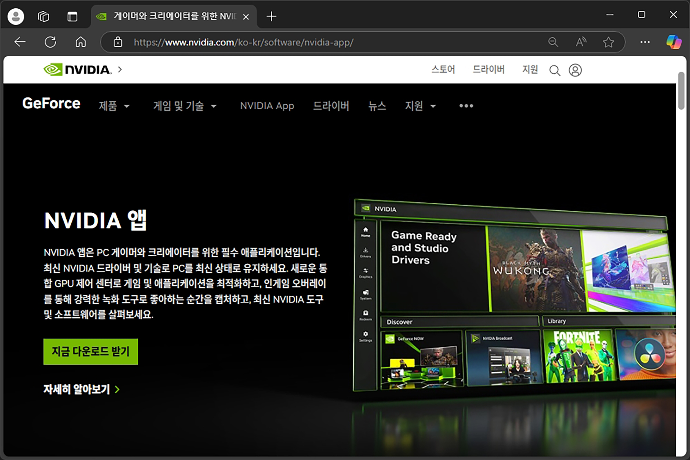Image resolution: width=690 pixels, height=460 pixels.
Task: Click the 지금 다운로드 받기 button
Action: (x=90, y=351)
